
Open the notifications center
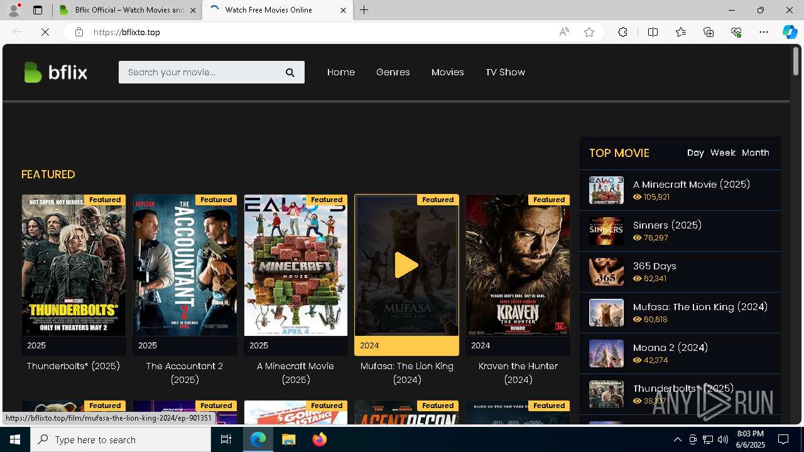point(783,439)
